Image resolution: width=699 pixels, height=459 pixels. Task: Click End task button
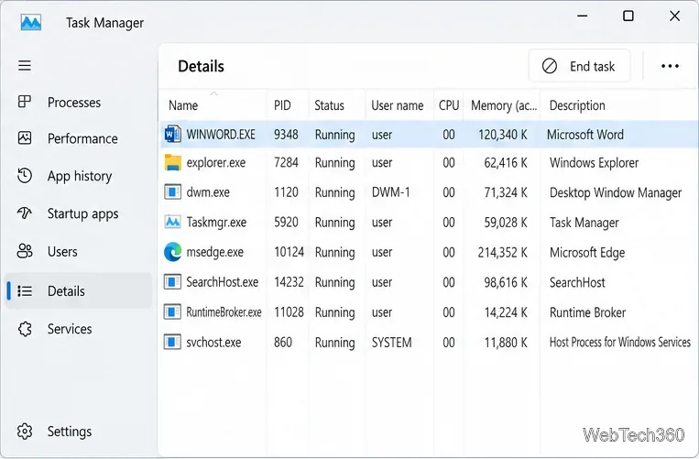[x=579, y=66]
